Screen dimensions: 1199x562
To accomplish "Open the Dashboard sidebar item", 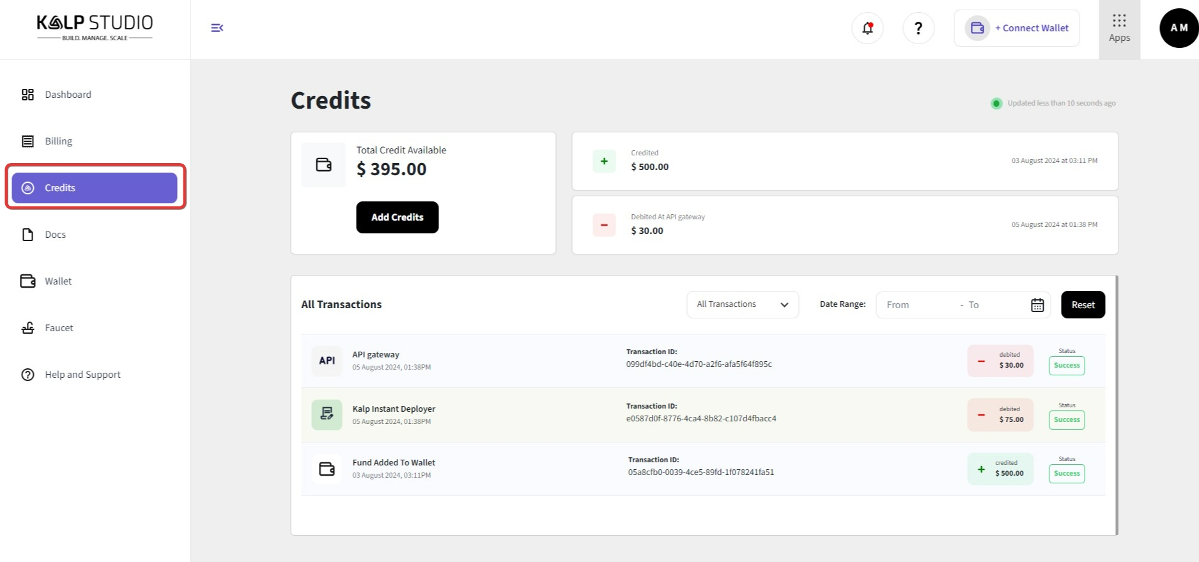I will point(68,95).
